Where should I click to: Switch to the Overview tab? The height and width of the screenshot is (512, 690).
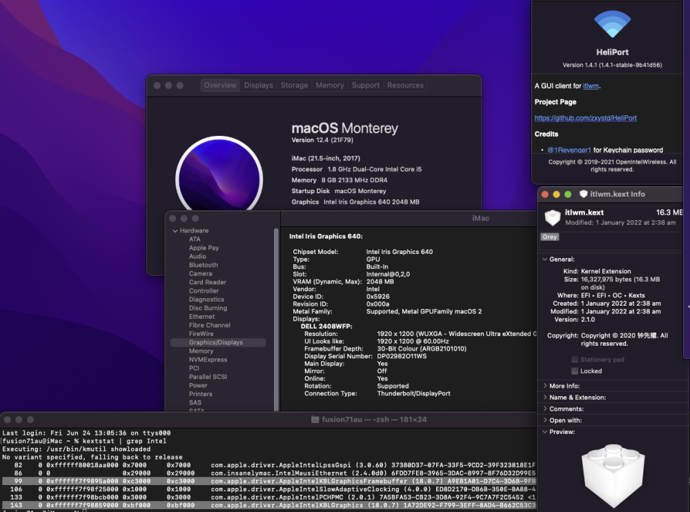pos(220,86)
